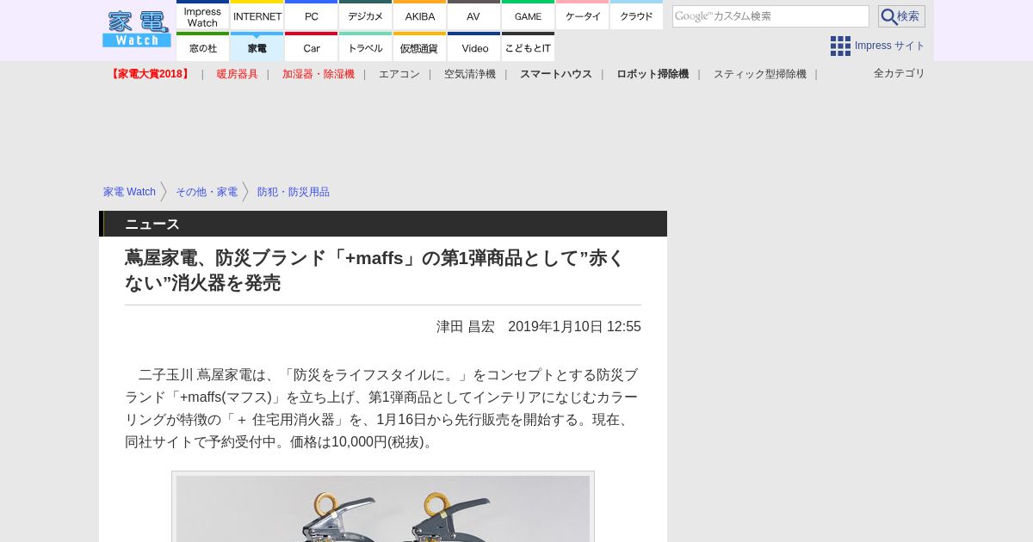Open the 仮想通貨 Watch tab

point(420,47)
